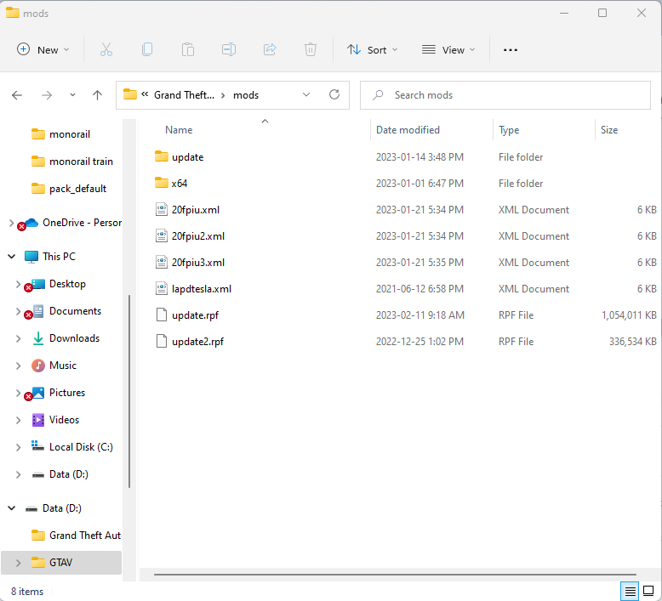
Task: Click the Rename icon in toolbar
Action: coord(229,50)
